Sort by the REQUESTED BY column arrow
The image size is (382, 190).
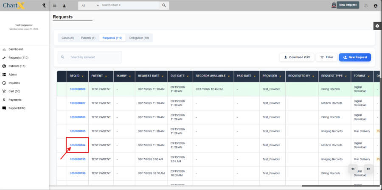(x=313, y=76)
